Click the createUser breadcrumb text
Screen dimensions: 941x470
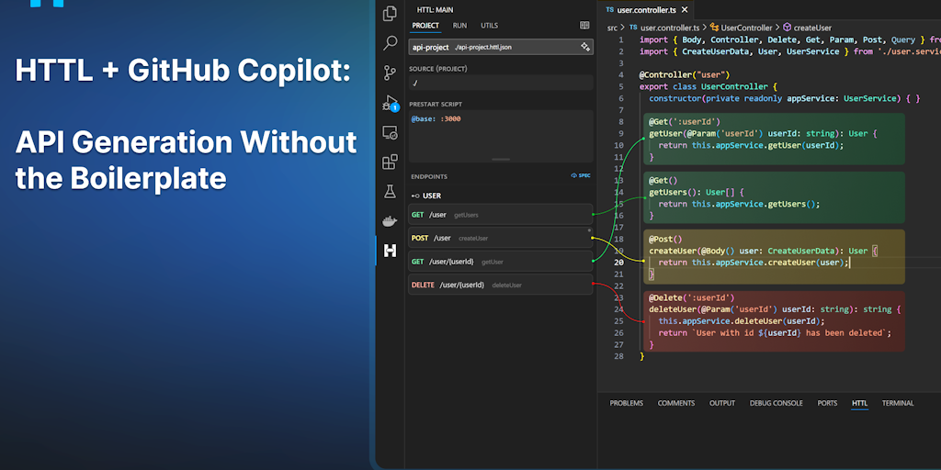(812, 28)
